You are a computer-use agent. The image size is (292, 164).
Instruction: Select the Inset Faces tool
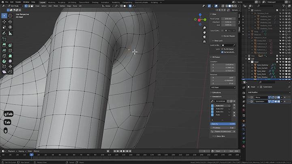click(x=10, y=45)
